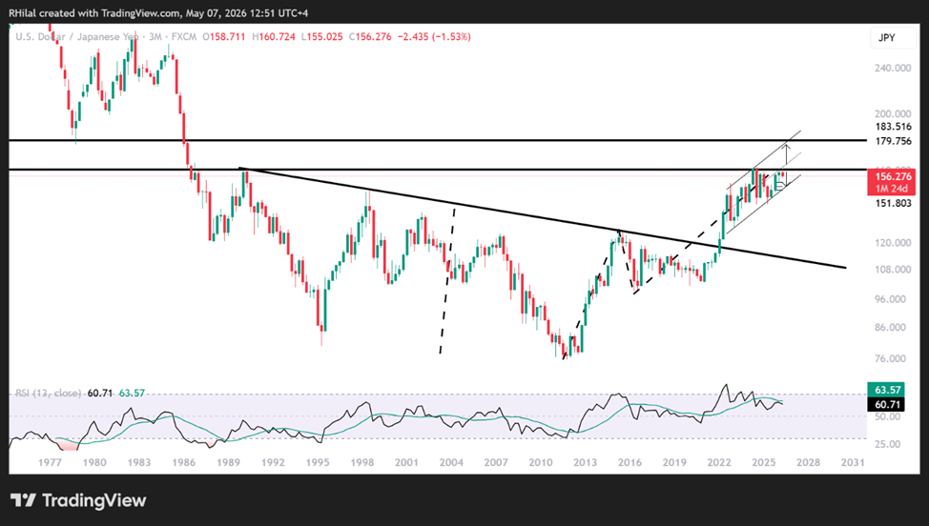Click the FXCM source label in legend
Viewport: 929px width, 526px height.
click(x=184, y=36)
